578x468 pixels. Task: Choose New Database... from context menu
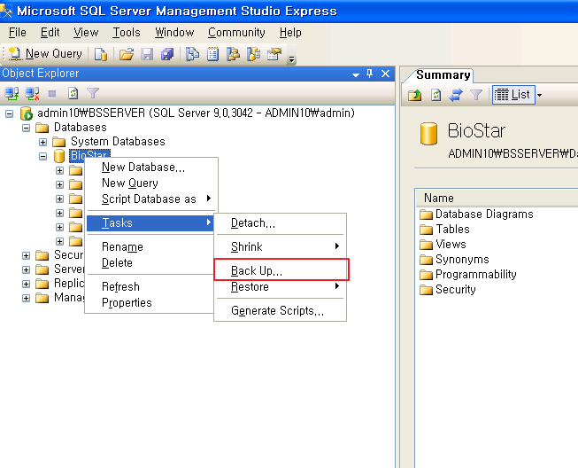pyautogui.click(x=151, y=168)
